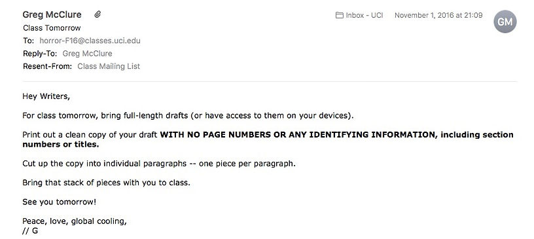The width and height of the screenshot is (534, 239).
Task: Click the 'Reply-To:' field label
Action: pyautogui.click(x=41, y=54)
